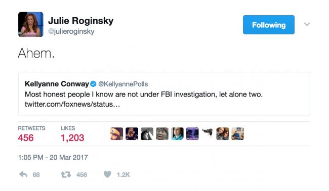Open the last liker avatar in the row
Image resolution: width=329 pixels, height=191 pixels.
tap(237, 133)
